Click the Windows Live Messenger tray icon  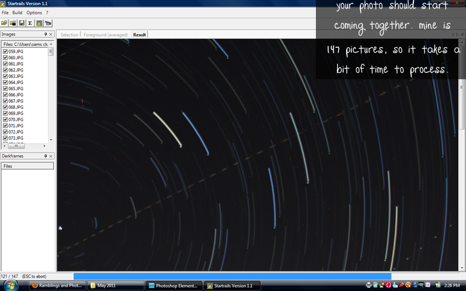click(x=395, y=286)
